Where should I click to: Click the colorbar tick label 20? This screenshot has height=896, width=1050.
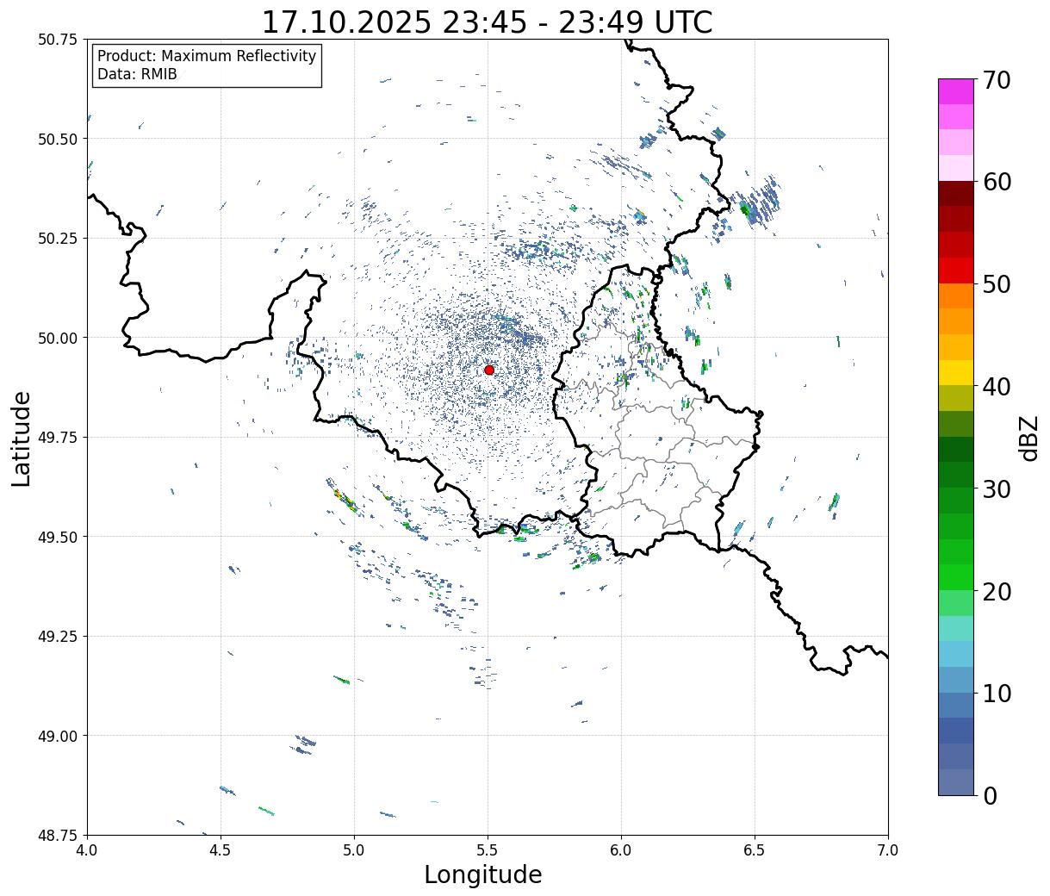pyautogui.click(x=996, y=591)
